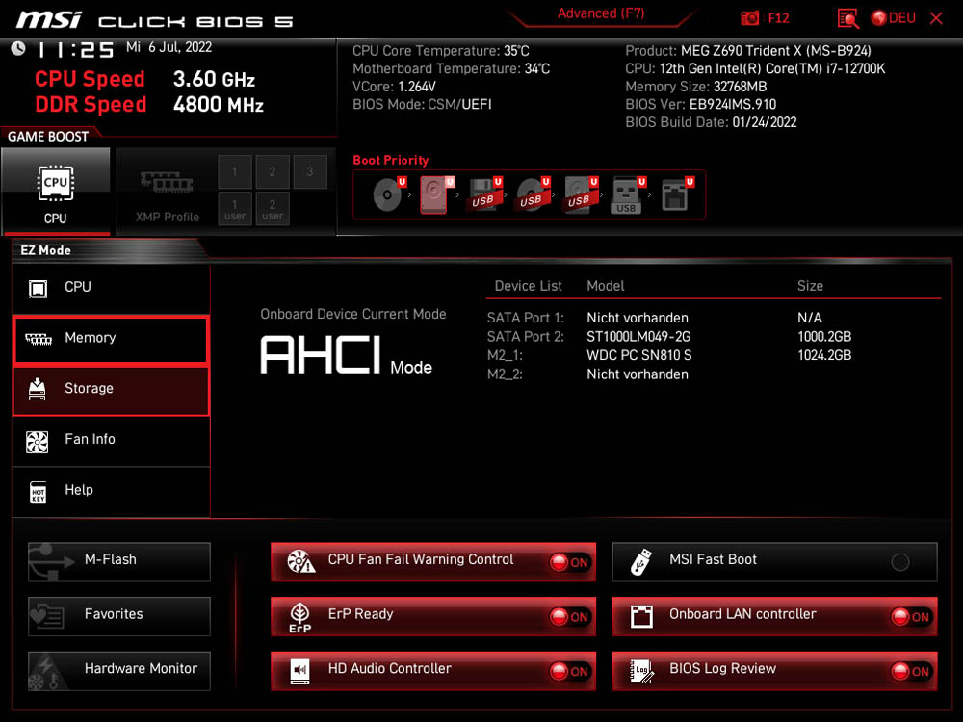Click the Size column header
Image resolution: width=963 pixels, height=722 pixels.
(x=810, y=286)
